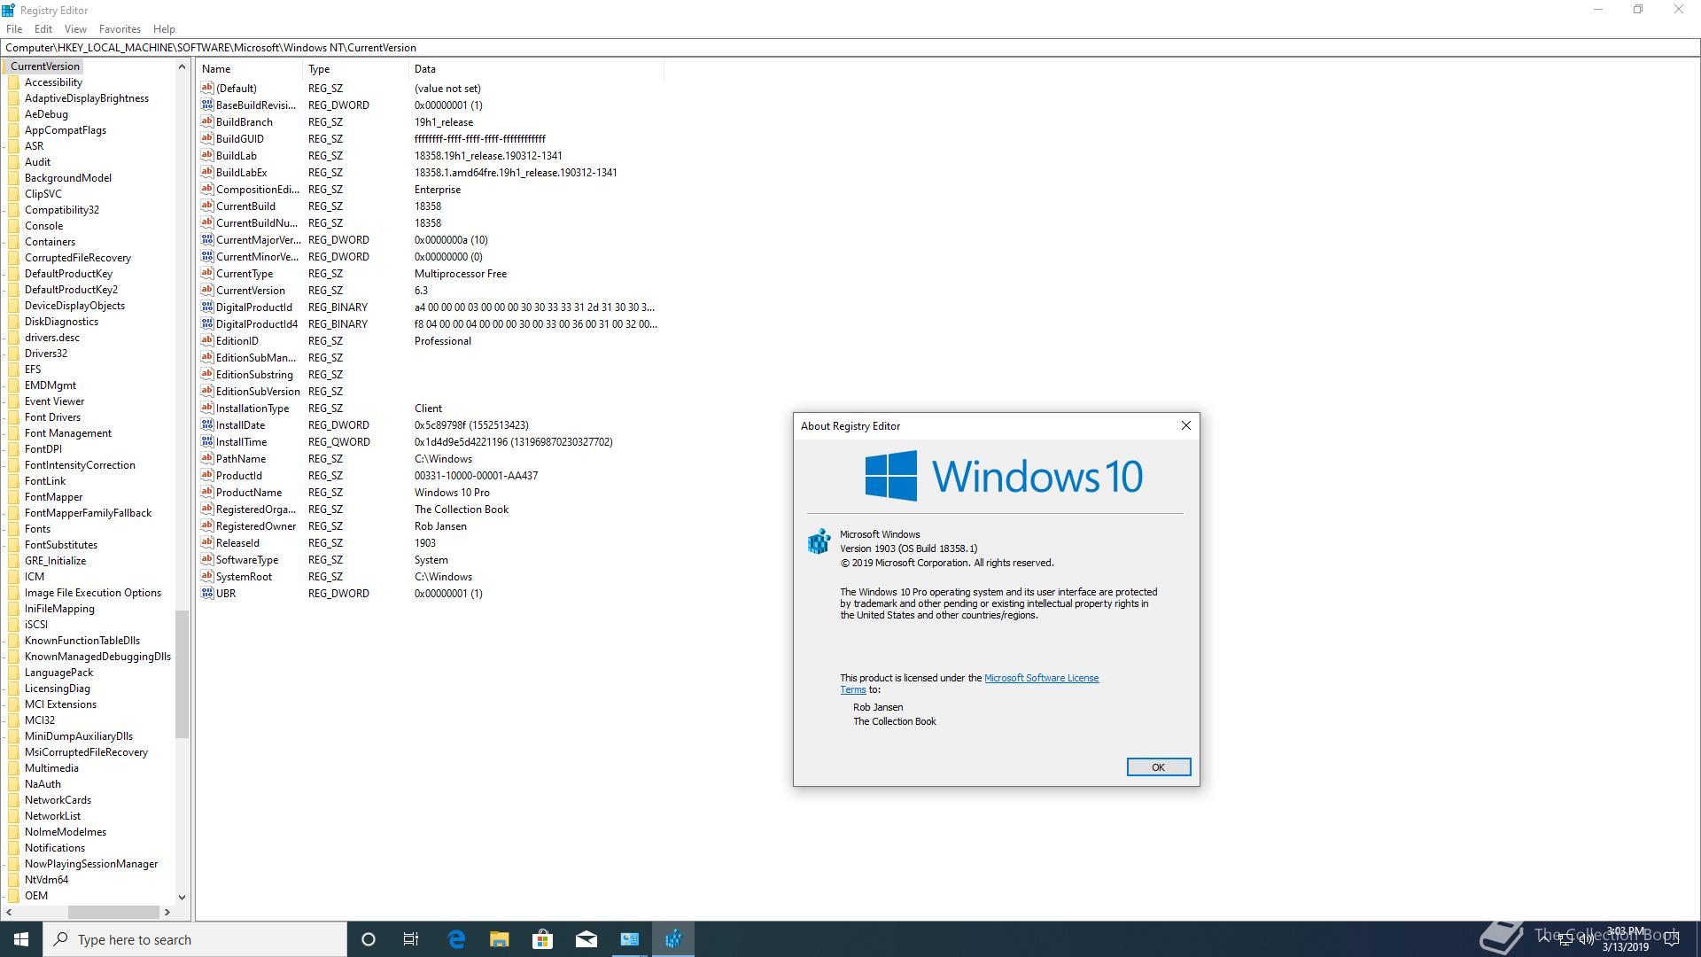The height and width of the screenshot is (957, 1701).
Task: Open the Edit menu
Action: tap(43, 29)
